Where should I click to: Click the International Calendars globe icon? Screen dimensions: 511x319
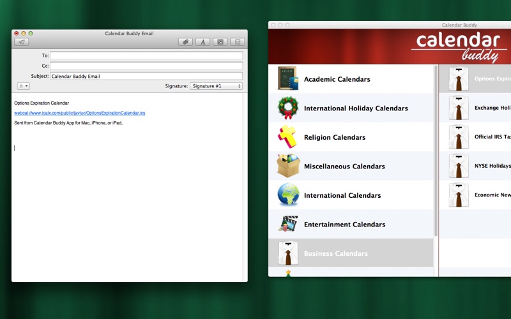[x=289, y=195]
